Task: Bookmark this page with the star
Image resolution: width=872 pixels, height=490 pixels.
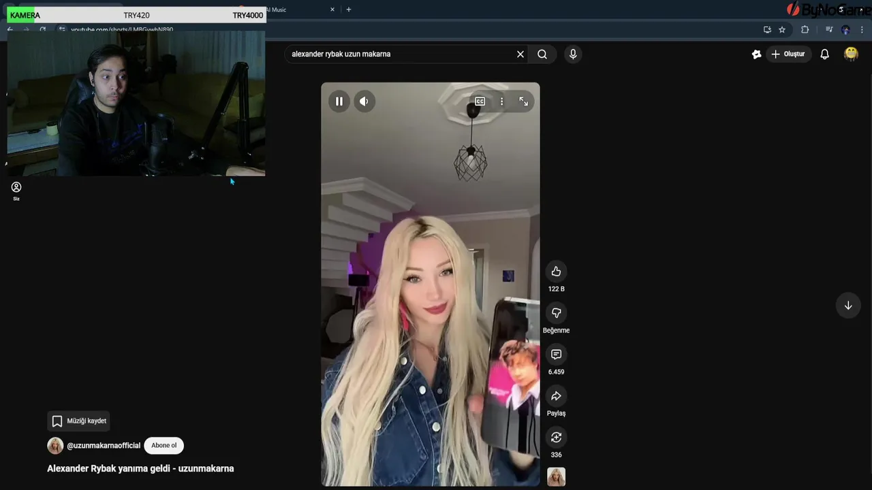Action: click(782, 29)
